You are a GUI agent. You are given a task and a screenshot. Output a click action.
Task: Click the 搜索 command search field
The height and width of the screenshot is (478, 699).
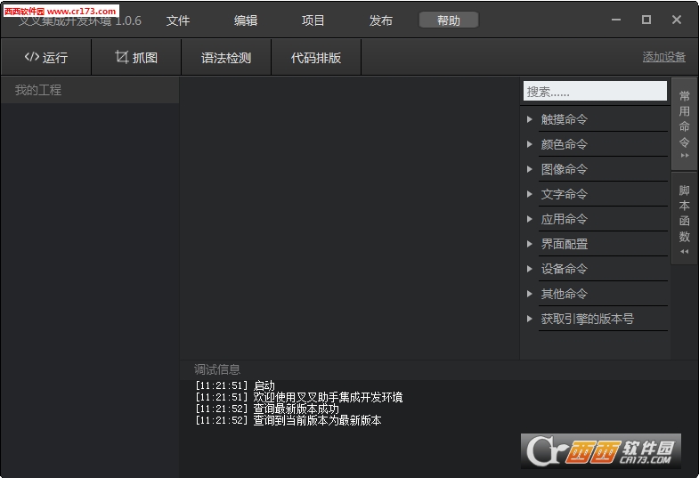[595, 91]
